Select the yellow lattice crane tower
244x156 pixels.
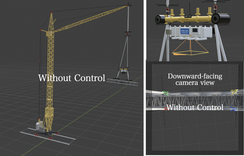click(50, 71)
